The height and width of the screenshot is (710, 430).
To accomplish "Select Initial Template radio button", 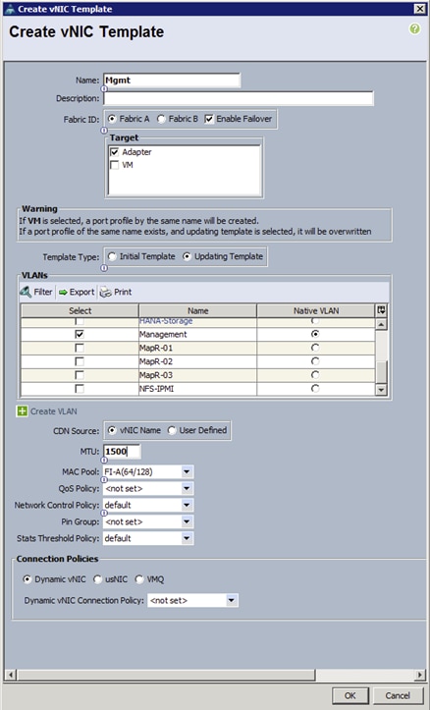I will [112, 256].
